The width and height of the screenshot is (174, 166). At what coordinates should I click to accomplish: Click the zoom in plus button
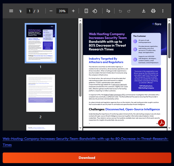(x=73, y=11)
